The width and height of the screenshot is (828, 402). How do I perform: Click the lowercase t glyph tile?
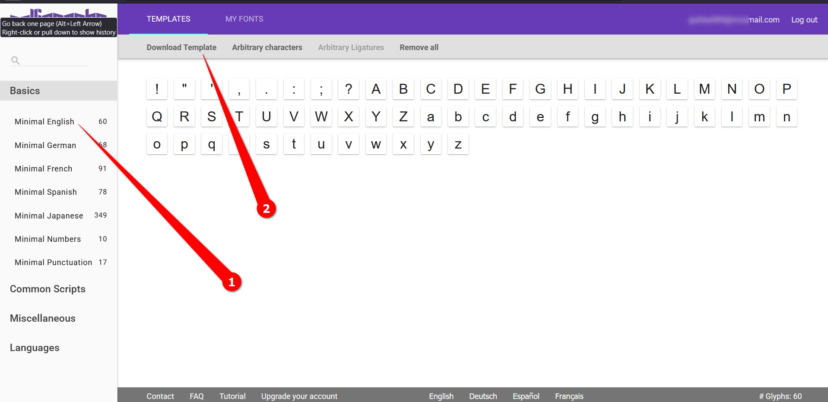(294, 144)
